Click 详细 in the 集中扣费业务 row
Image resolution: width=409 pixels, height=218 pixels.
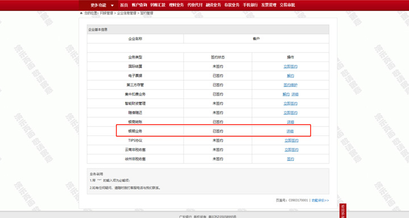tap(295, 94)
